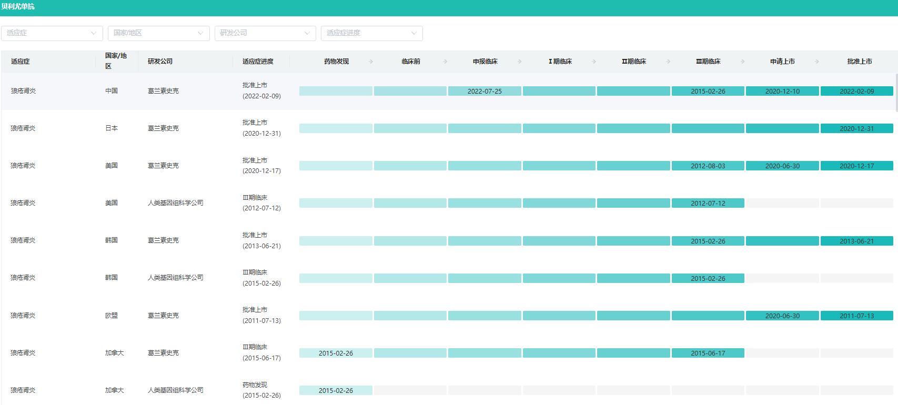Open the 研发公司 filter dropdown
The image size is (898, 405).
(x=265, y=33)
